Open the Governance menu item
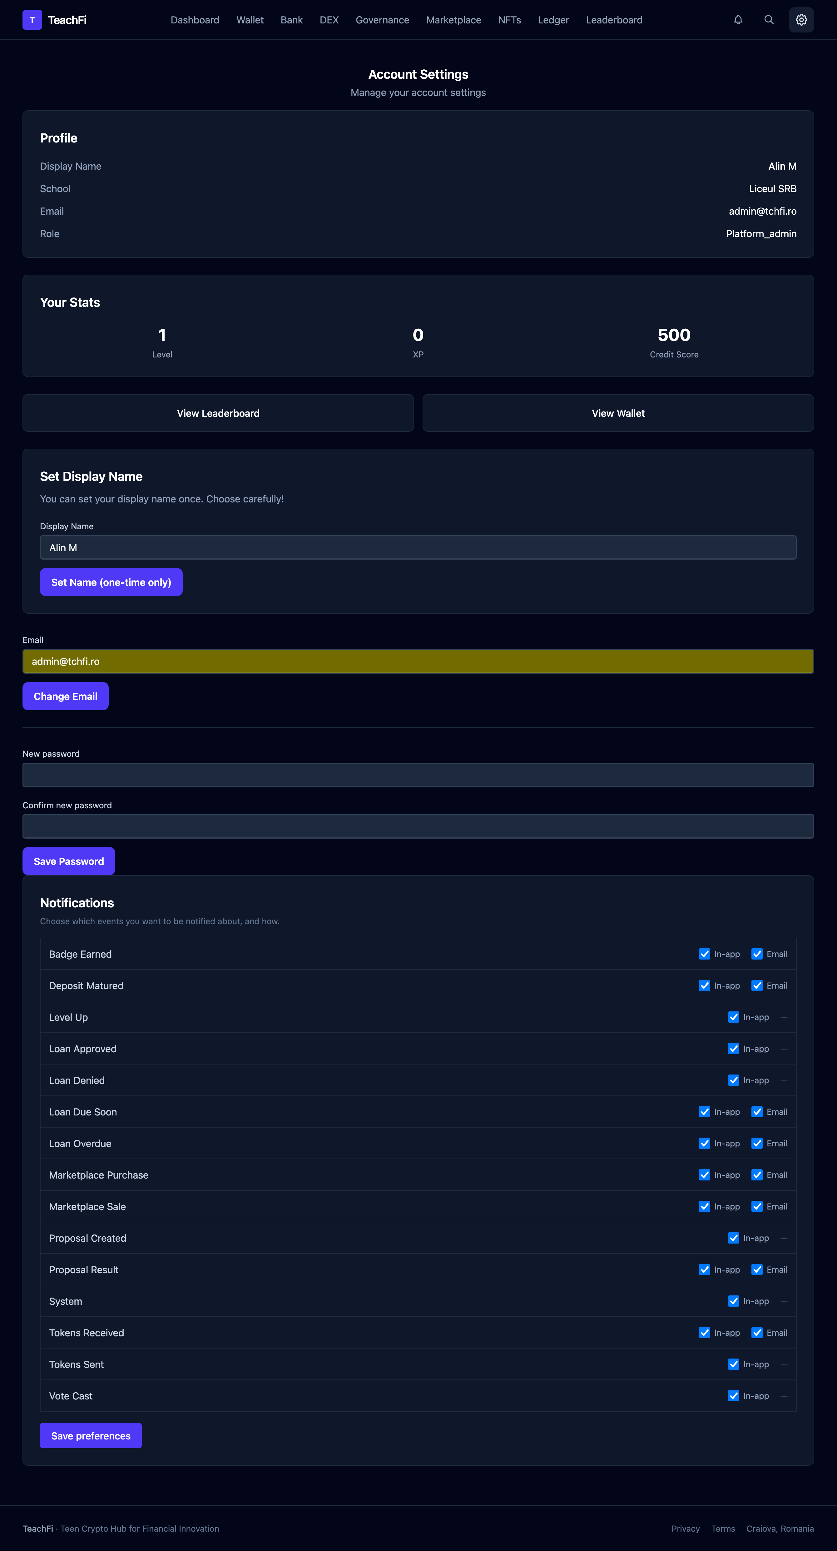 coord(382,20)
